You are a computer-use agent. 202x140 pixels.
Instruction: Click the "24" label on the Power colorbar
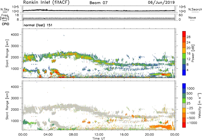pyautogui.click(x=188, y=42)
